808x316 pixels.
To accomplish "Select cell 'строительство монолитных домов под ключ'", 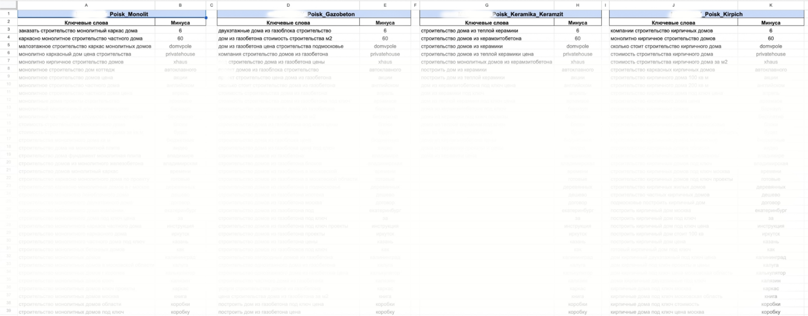I will point(86,312).
